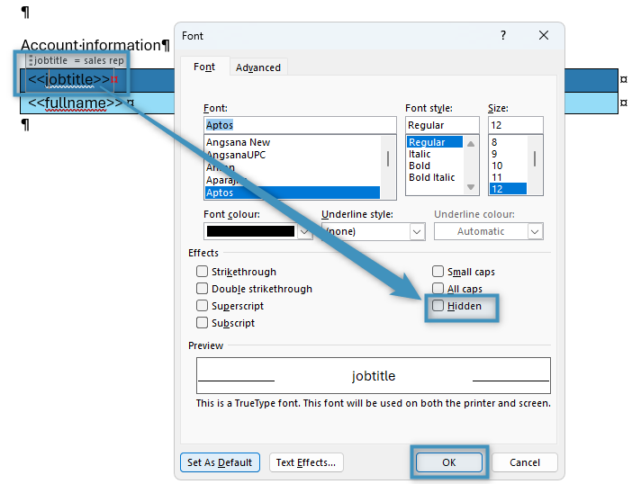632x484 pixels.
Task: Tick the Hidden checkbox
Action: click(438, 306)
